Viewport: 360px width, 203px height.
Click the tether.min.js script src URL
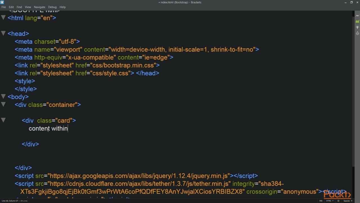click(139, 184)
